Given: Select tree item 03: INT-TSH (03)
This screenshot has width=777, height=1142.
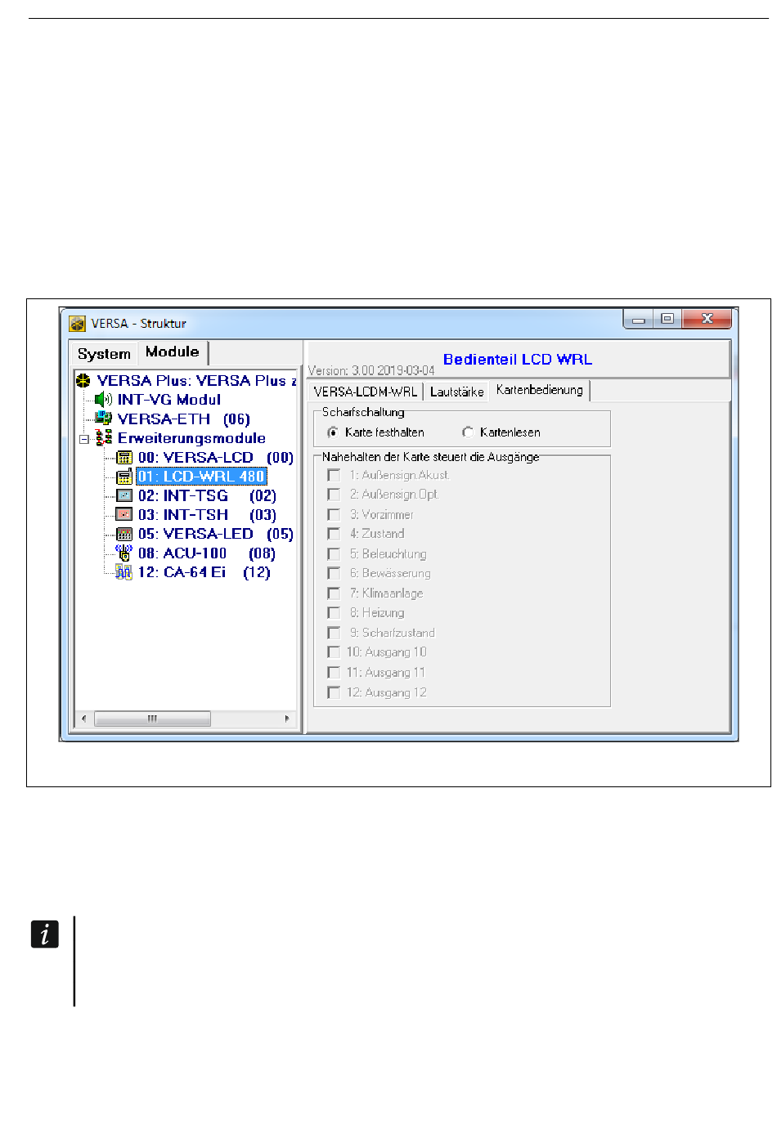Looking at the screenshot, I should pos(207,515).
